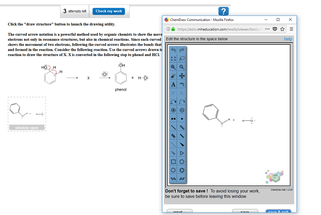Select the positive charge tool

tap(173, 110)
